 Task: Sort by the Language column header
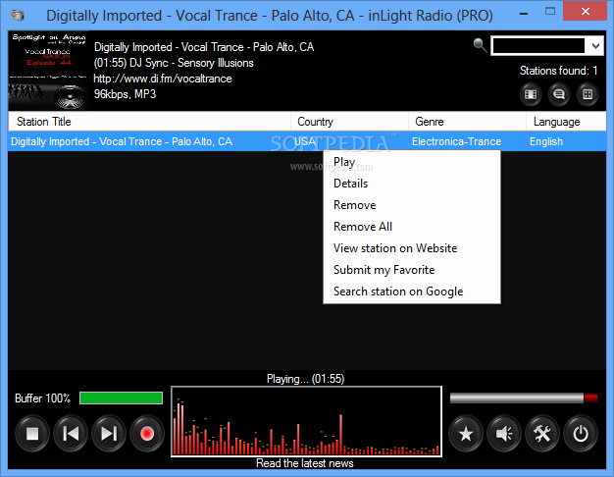point(566,122)
